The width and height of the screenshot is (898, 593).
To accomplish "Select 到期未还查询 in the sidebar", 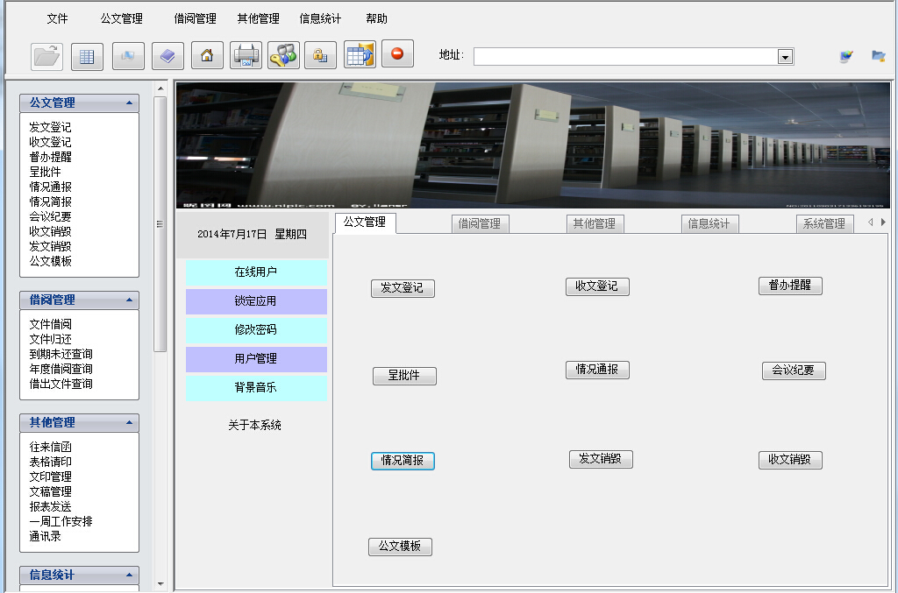I will pyautogui.click(x=61, y=354).
